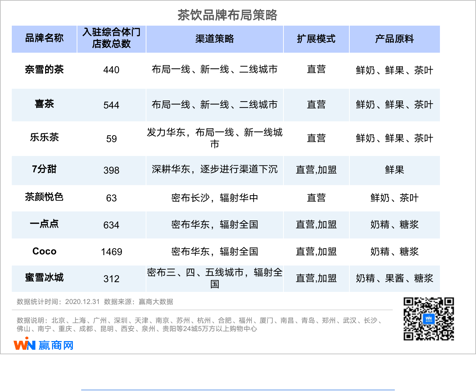
Task: Click the store count 1469
Action: [x=111, y=252]
